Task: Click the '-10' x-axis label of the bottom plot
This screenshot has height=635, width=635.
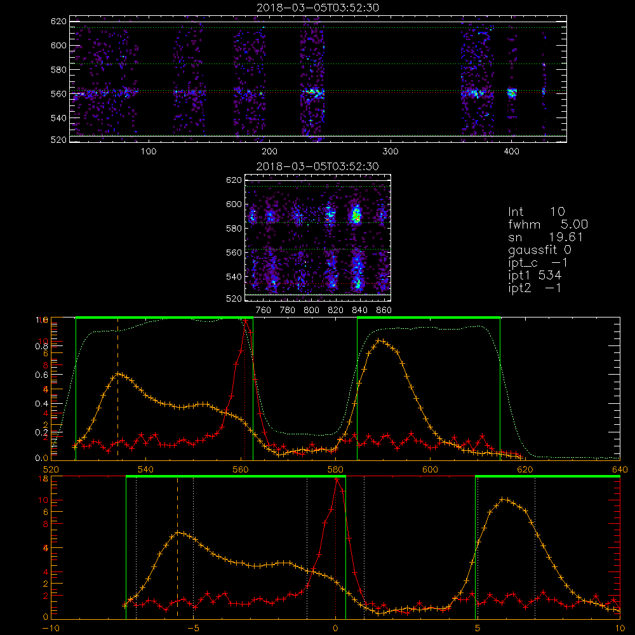Action: pyautogui.click(x=51, y=629)
